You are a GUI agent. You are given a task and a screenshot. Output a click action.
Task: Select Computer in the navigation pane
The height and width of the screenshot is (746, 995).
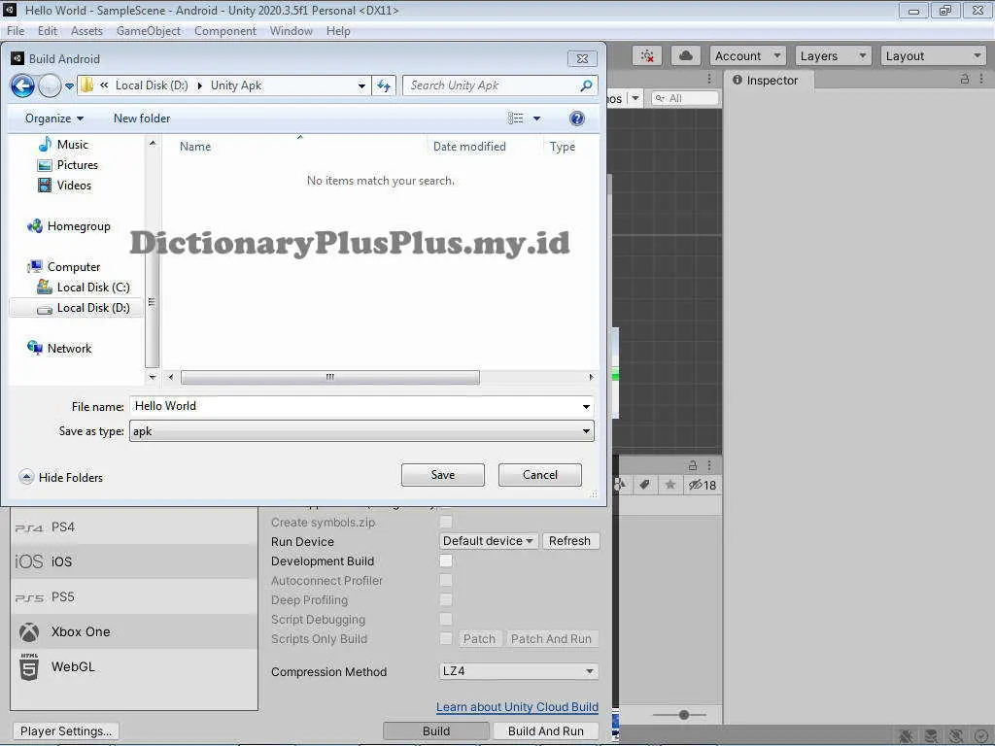(64, 267)
